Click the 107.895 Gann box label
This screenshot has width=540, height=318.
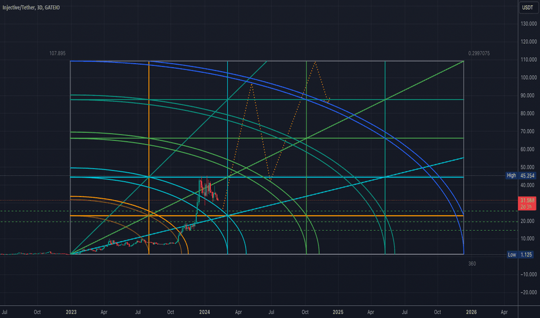click(57, 53)
